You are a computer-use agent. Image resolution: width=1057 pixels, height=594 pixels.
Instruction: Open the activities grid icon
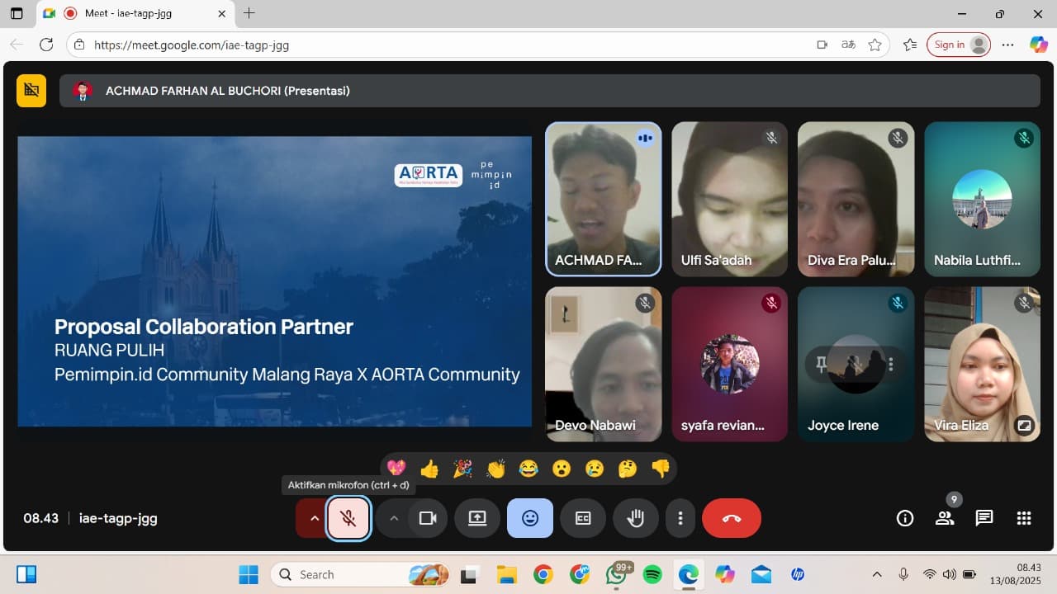click(x=1024, y=518)
